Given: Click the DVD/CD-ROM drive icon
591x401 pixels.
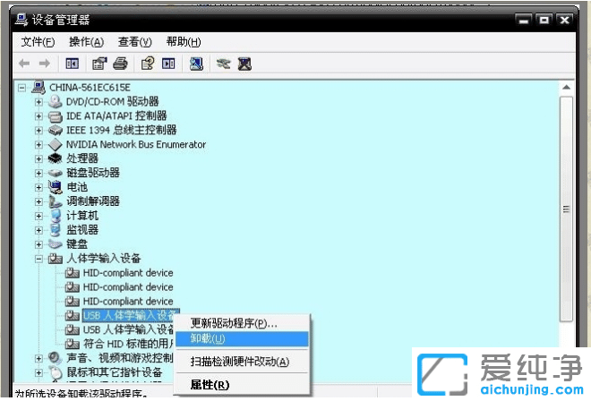Looking at the screenshot, I should [56, 102].
